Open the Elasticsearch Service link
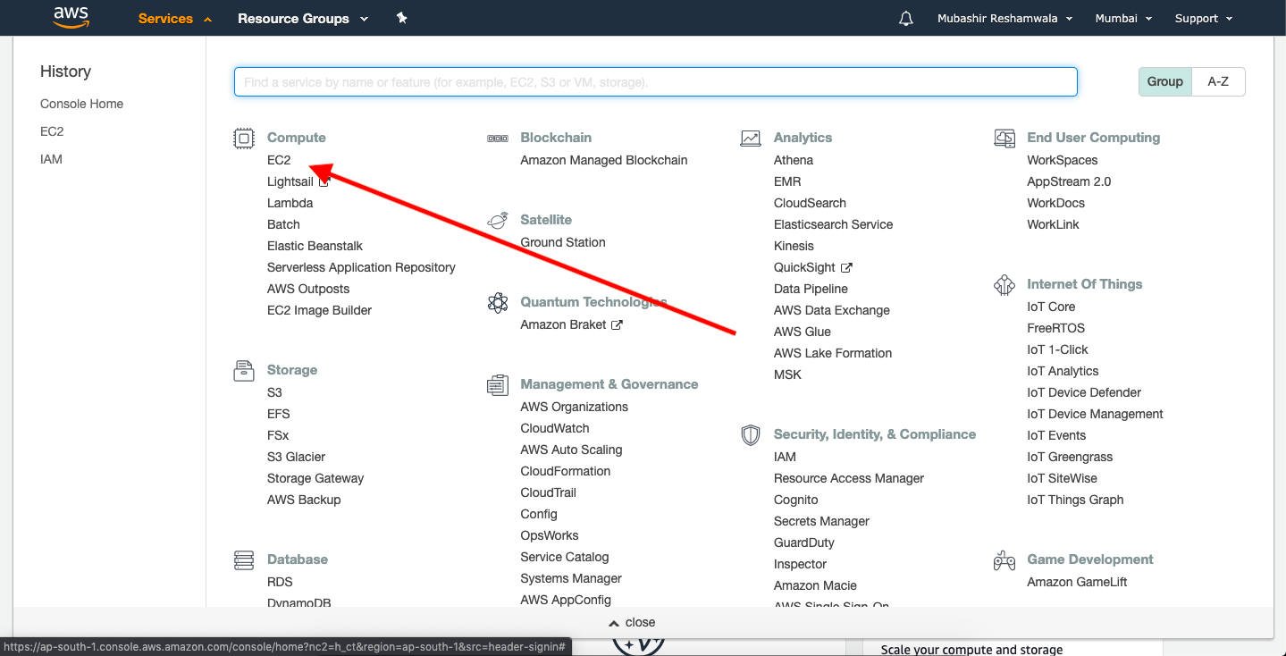 point(833,224)
